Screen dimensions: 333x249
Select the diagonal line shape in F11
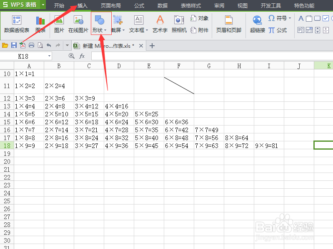click(x=179, y=86)
